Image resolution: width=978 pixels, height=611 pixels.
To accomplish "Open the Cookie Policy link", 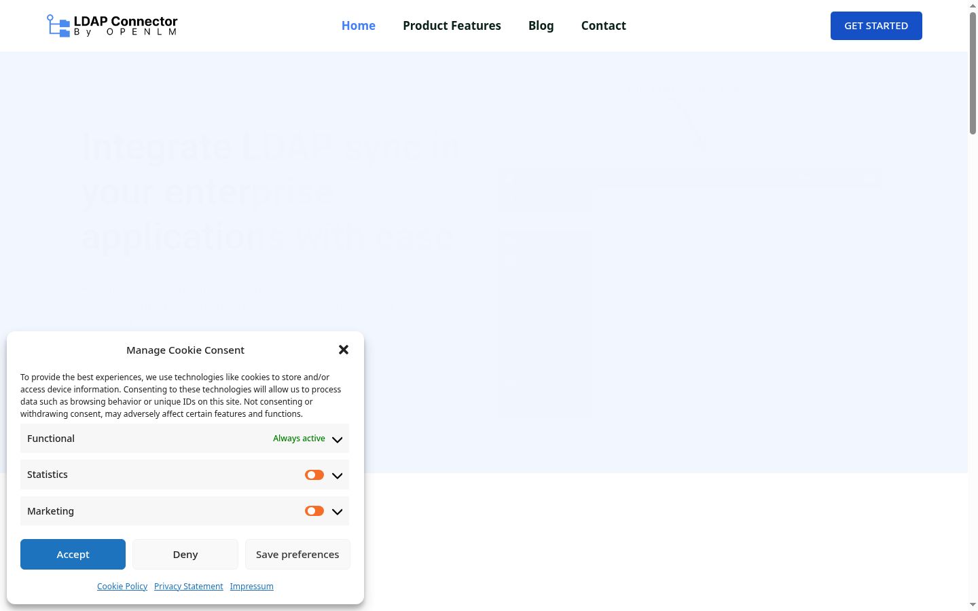I will click(x=122, y=586).
